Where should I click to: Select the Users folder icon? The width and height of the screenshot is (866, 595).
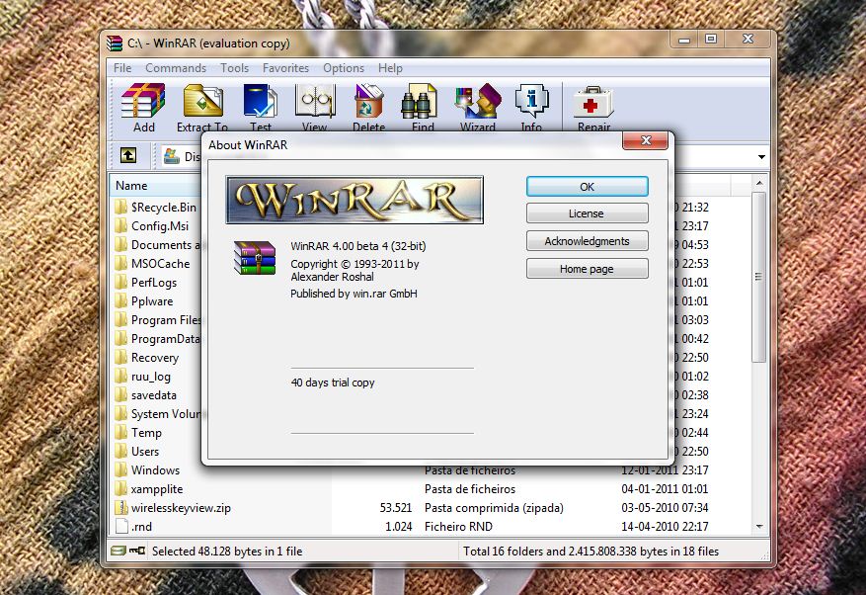tap(120, 452)
